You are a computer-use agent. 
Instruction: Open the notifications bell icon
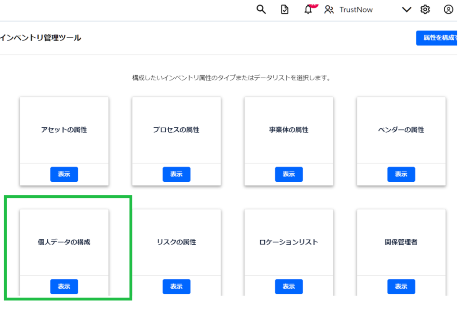(308, 10)
